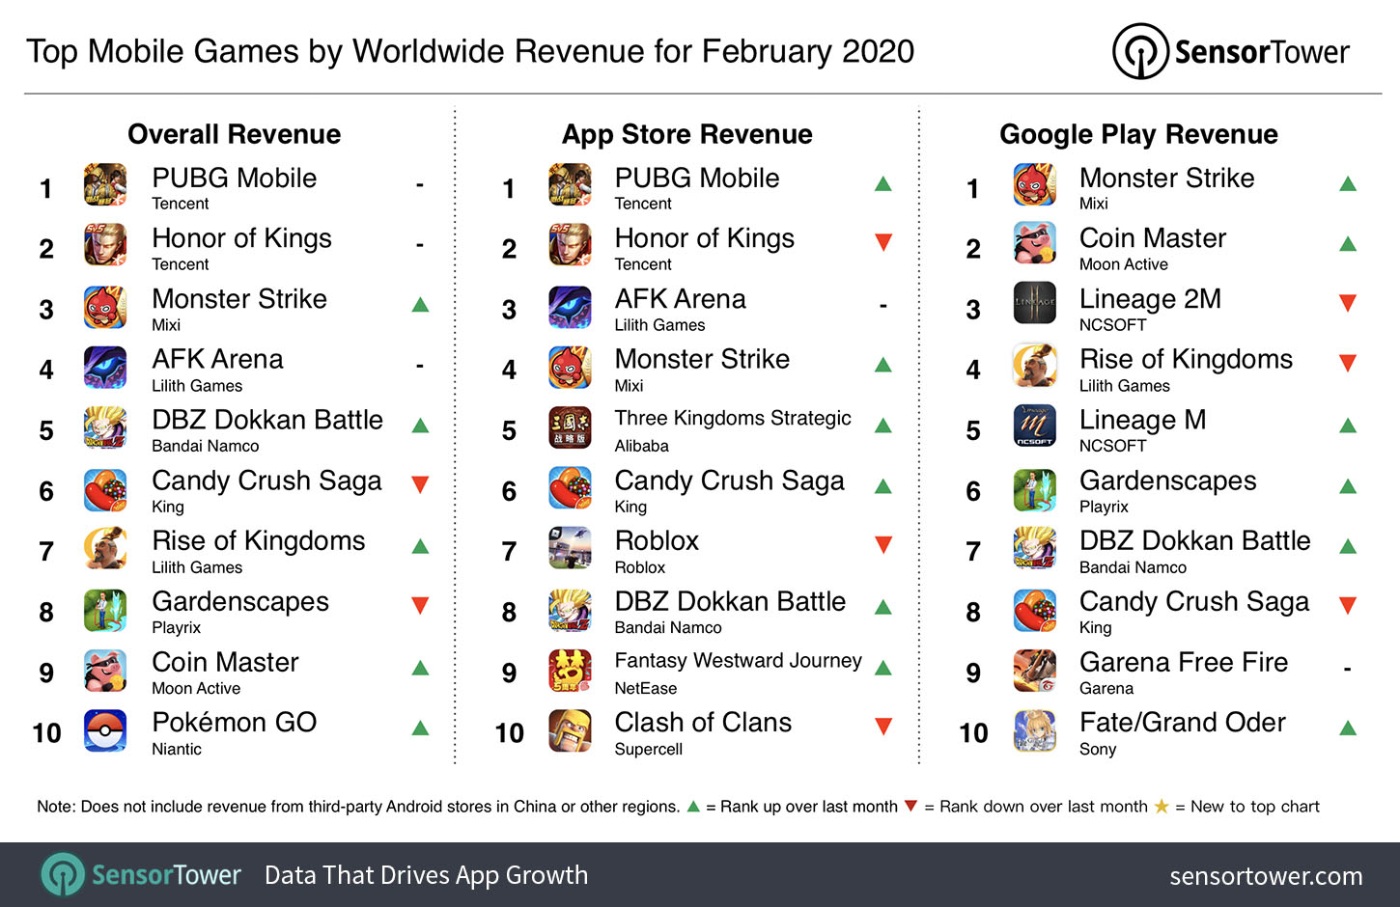
Task: Click red down arrow beside Clash of Clans
Action: 883,727
